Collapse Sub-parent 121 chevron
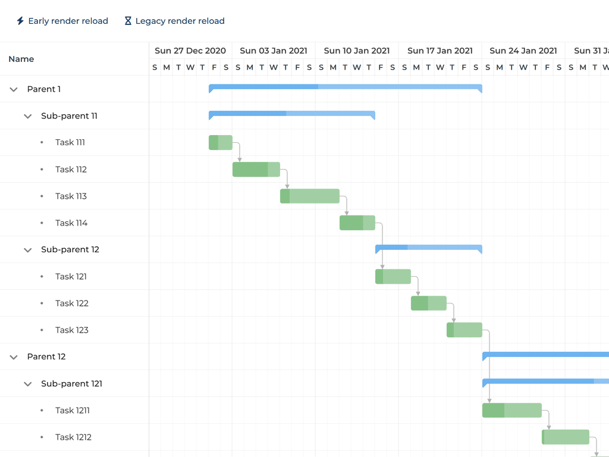The width and height of the screenshot is (609, 457). click(x=27, y=384)
